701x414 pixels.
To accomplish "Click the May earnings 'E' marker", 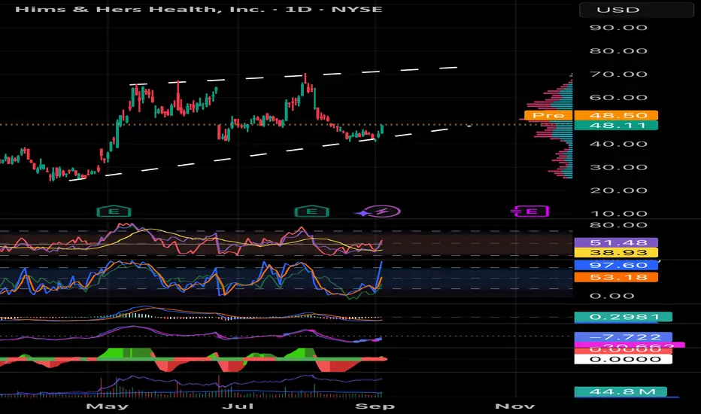I will [x=114, y=212].
